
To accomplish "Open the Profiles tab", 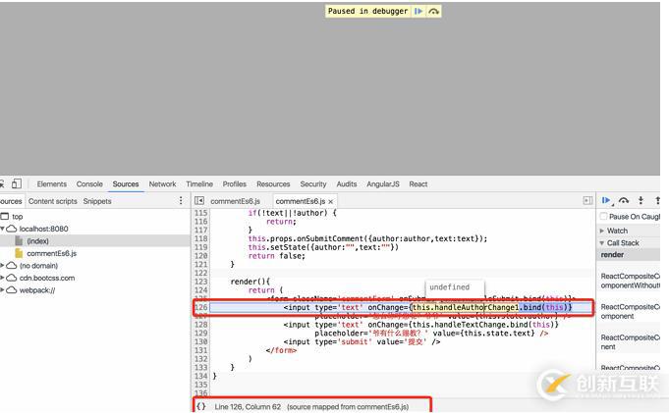I will (234, 184).
